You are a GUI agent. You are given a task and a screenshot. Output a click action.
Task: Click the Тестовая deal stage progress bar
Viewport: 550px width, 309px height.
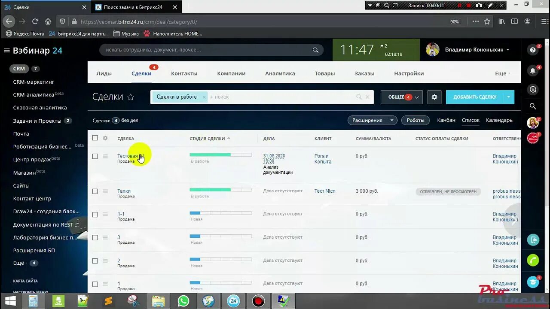tap(221, 154)
